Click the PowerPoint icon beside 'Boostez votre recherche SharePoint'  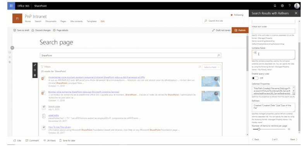(x=43, y=93)
